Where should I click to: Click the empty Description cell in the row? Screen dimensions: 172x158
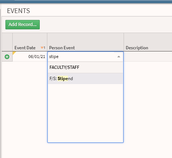pyautogui.click(x=148, y=57)
